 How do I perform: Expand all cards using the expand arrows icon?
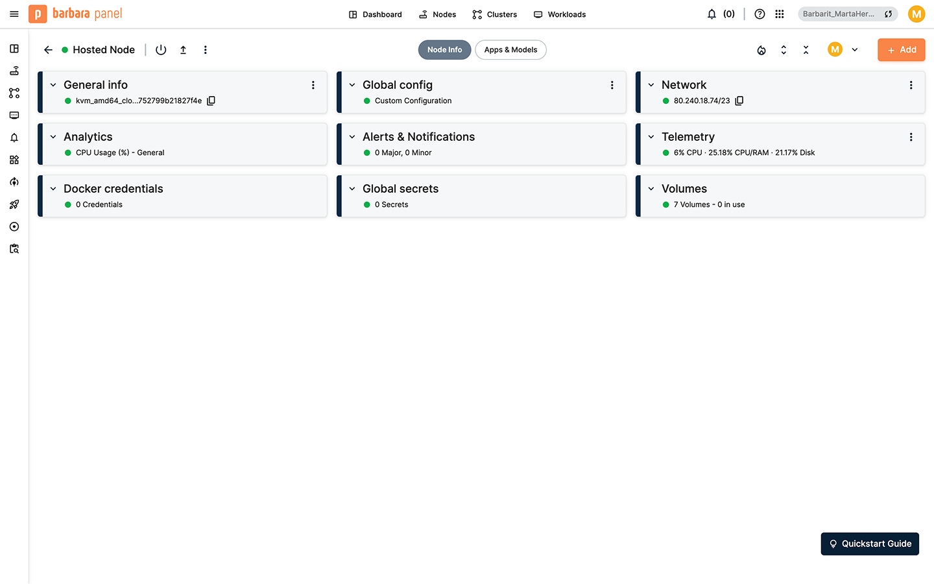tap(784, 50)
